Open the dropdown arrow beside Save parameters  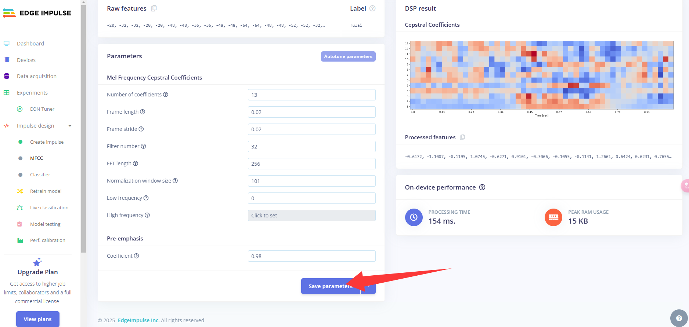(x=368, y=286)
